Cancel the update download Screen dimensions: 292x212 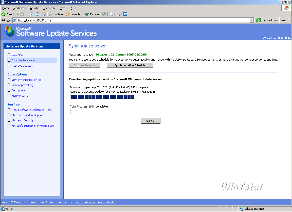click(x=151, y=121)
